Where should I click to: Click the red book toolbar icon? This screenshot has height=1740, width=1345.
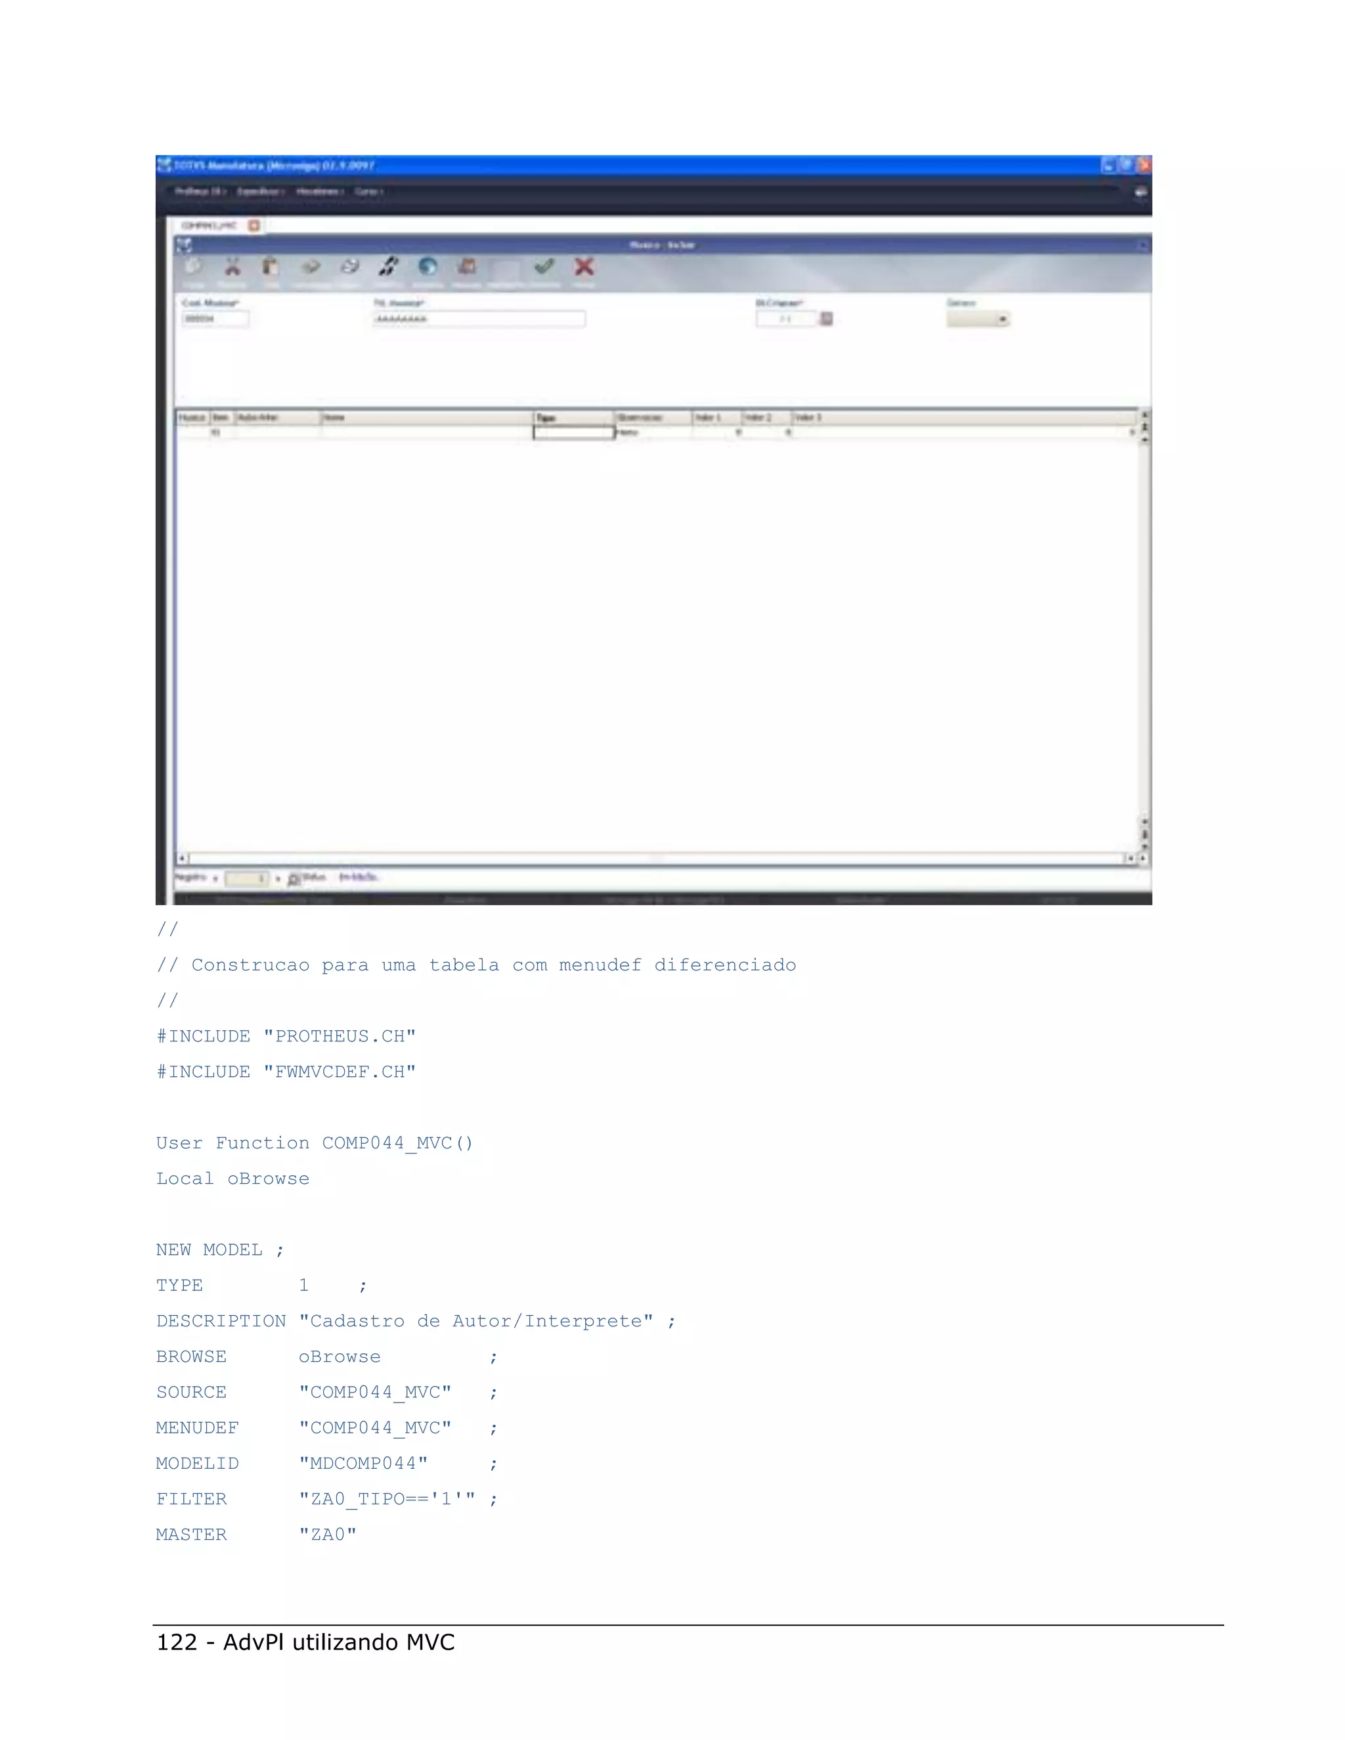pyautogui.click(x=467, y=266)
